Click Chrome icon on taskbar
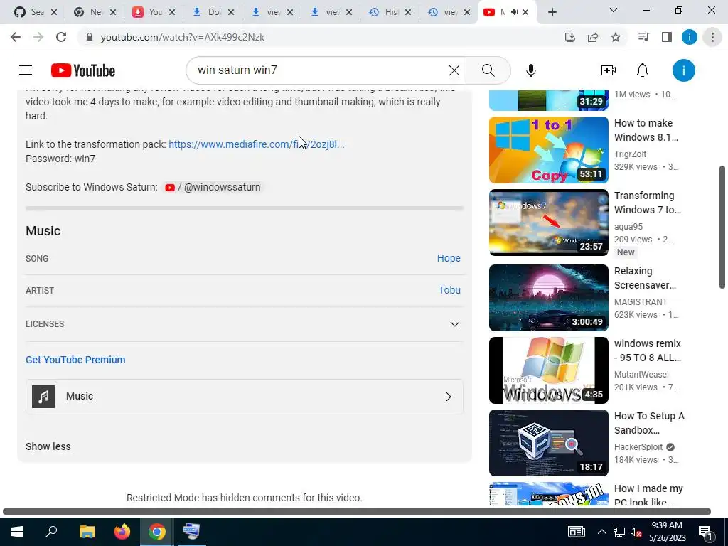728x546 pixels. coord(157,532)
